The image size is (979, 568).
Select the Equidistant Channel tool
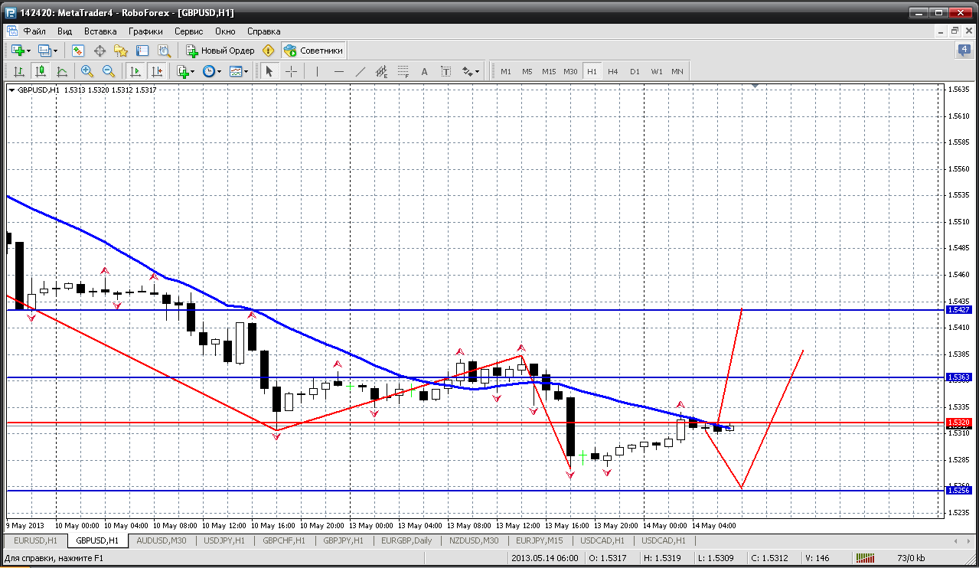point(382,71)
